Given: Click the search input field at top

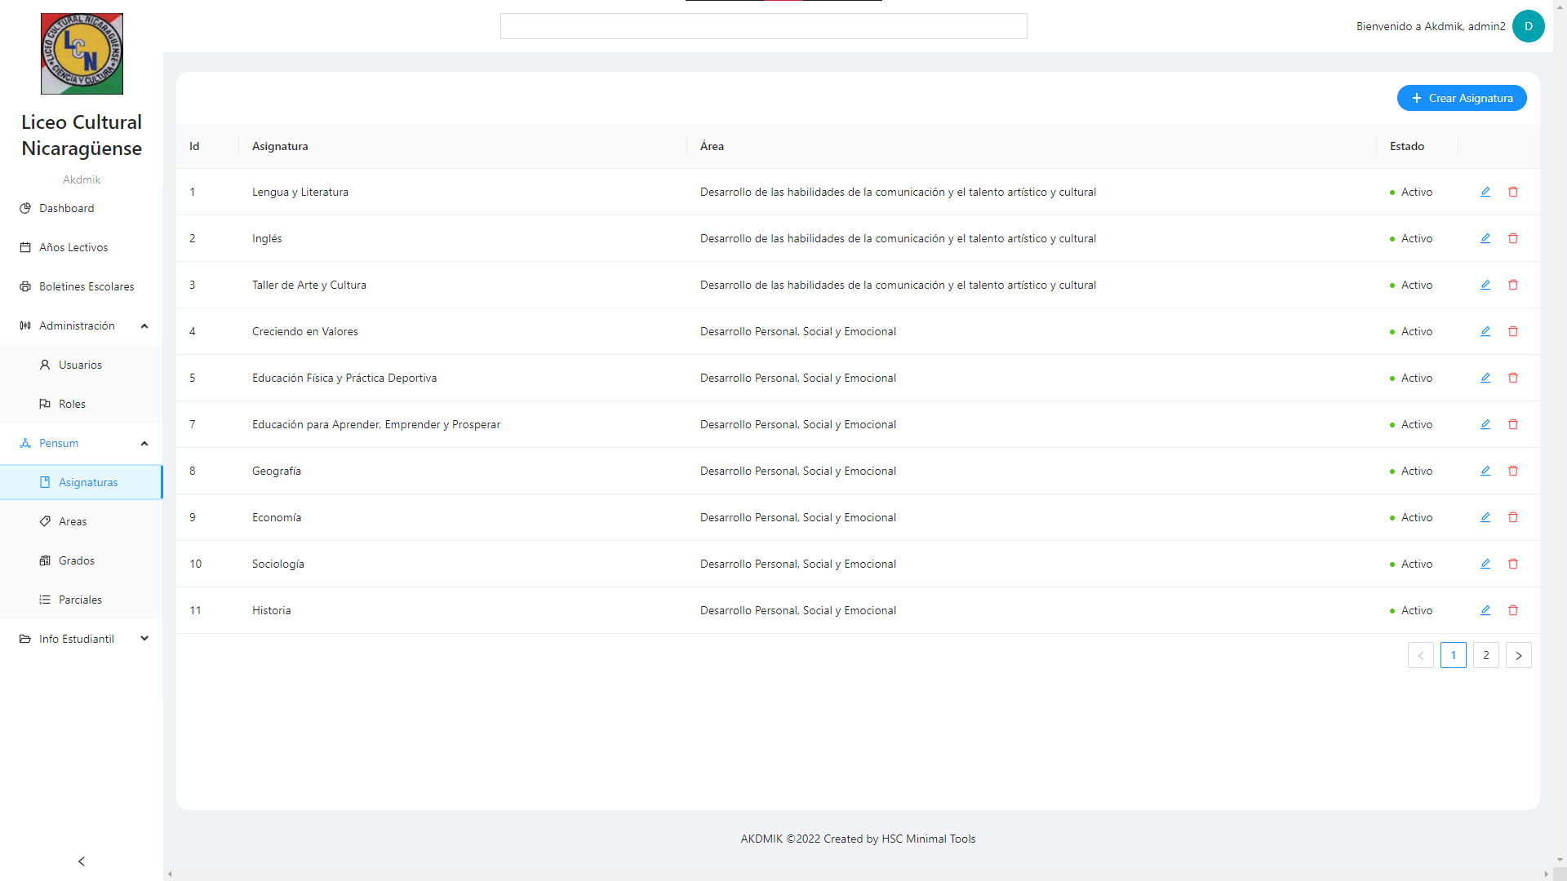Looking at the screenshot, I should point(763,26).
